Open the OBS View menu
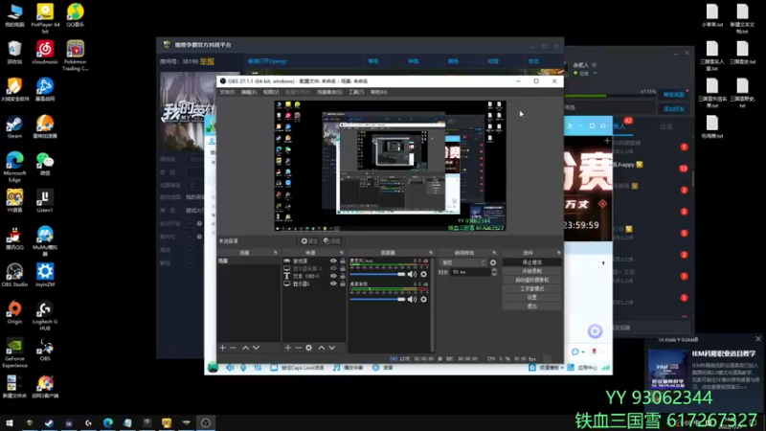The width and height of the screenshot is (766, 431). 271,92
